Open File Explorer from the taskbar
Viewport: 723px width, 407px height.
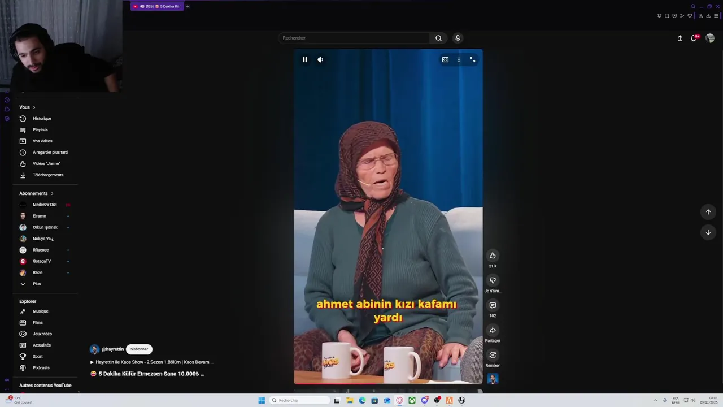[x=350, y=400]
